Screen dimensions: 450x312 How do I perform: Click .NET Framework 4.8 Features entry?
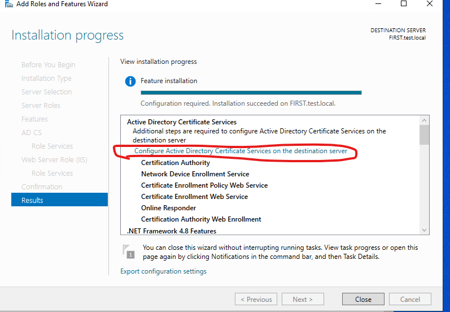(x=172, y=231)
